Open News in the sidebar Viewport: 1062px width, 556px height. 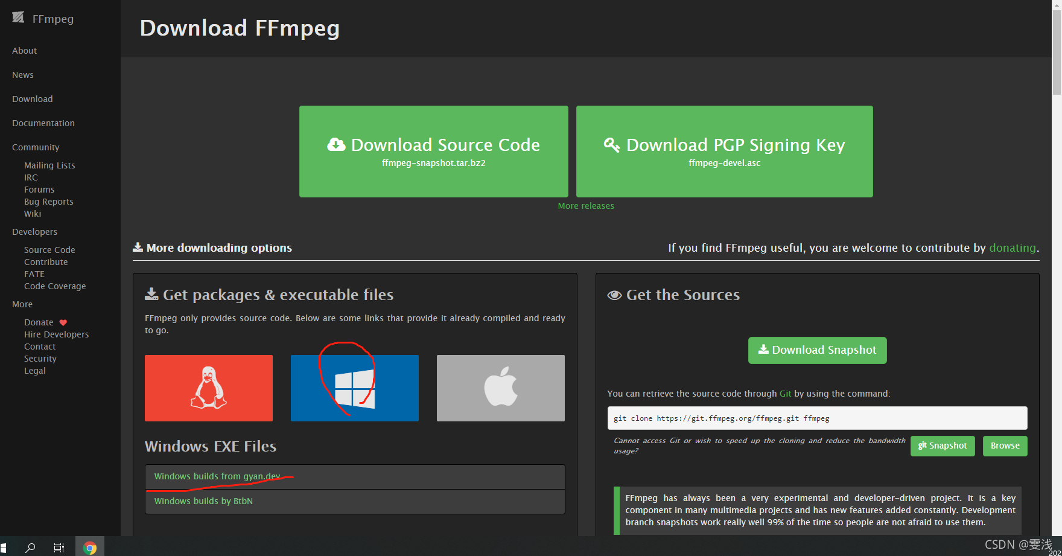coord(23,75)
